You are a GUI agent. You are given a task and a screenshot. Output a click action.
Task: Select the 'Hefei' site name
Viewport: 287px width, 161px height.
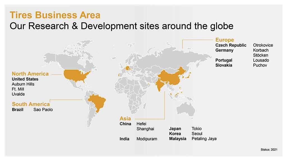141,124
